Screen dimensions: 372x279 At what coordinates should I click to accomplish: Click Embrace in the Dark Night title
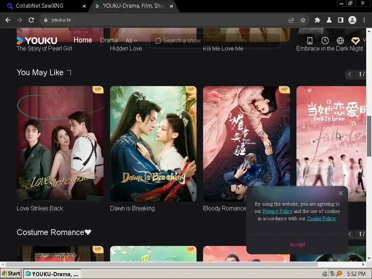[330, 48]
